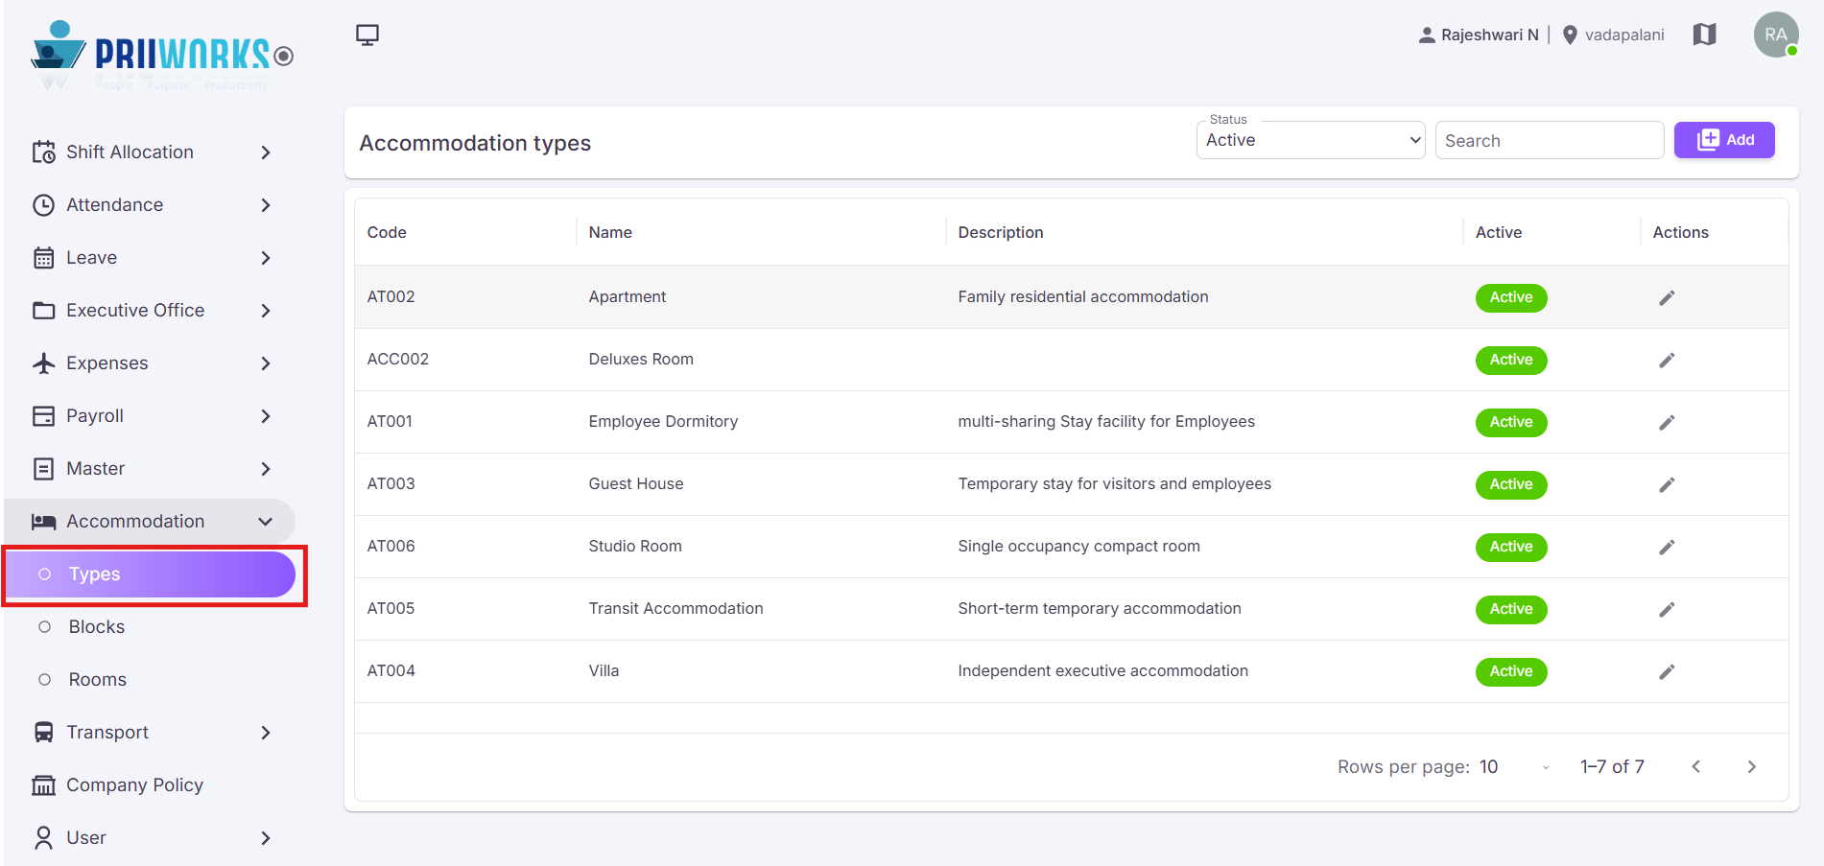Viewport: 1824px width, 866px height.
Task: Click the Leave calendar icon
Action: pyautogui.click(x=44, y=258)
